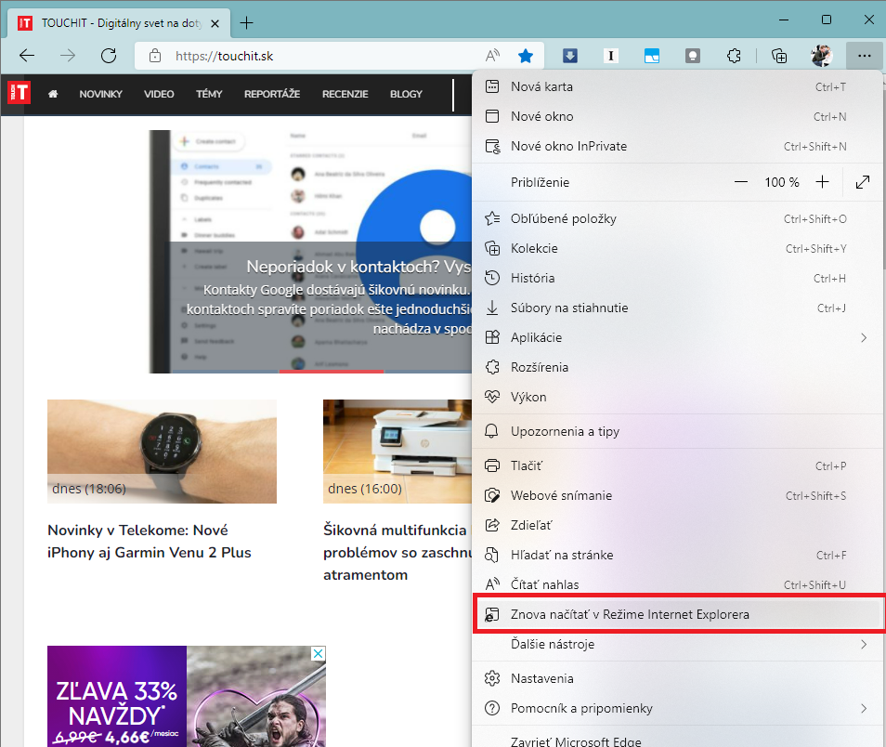
Task: Reload the page with the refresh button
Action: tap(109, 56)
